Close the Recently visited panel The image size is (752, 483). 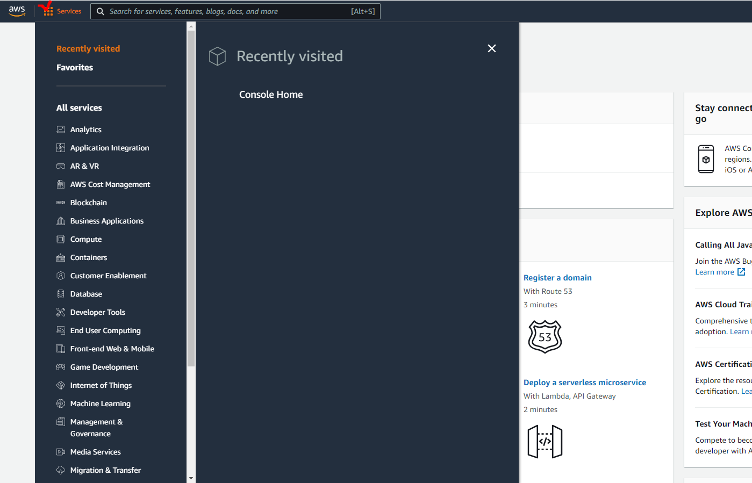pos(491,48)
